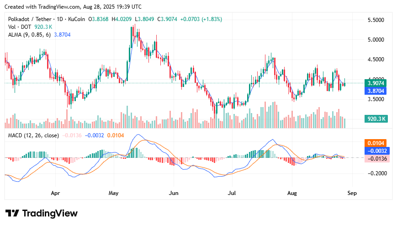Image resolution: width=397 pixels, height=227 pixels.
Task: Click the +0.0703 (+1.83%) change text
Action: tap(201, 19)
